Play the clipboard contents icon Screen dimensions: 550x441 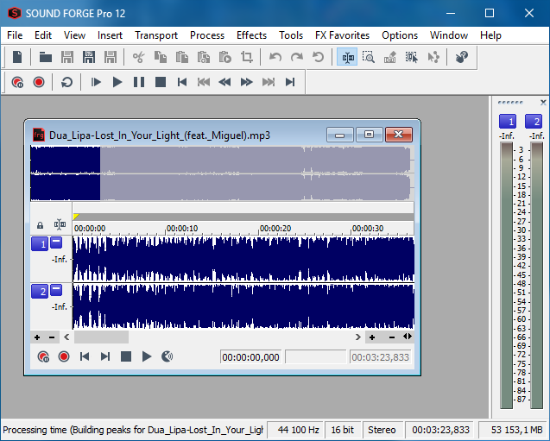[224, 57]
